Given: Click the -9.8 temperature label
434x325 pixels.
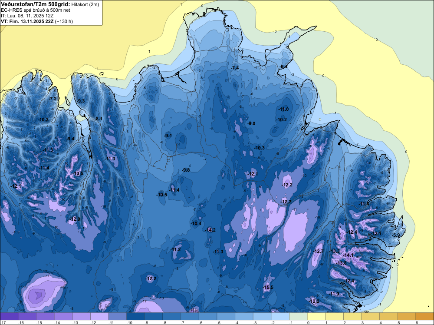Looking at the screenshot, I should (x=186, y=170).
